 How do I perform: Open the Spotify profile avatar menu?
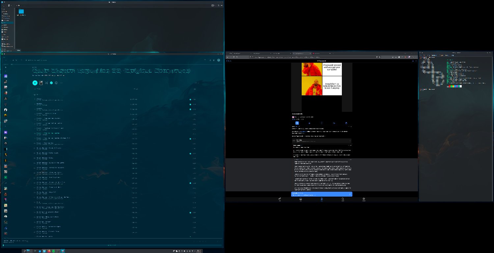click(219, 60)
